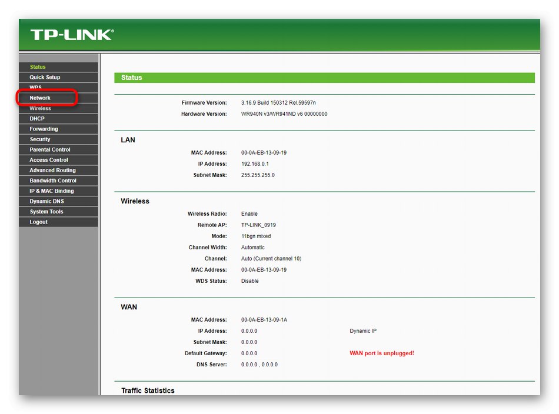Click the WAN port is unplugged warning
Screen dimensions: 559x414
tap(381, 353)
